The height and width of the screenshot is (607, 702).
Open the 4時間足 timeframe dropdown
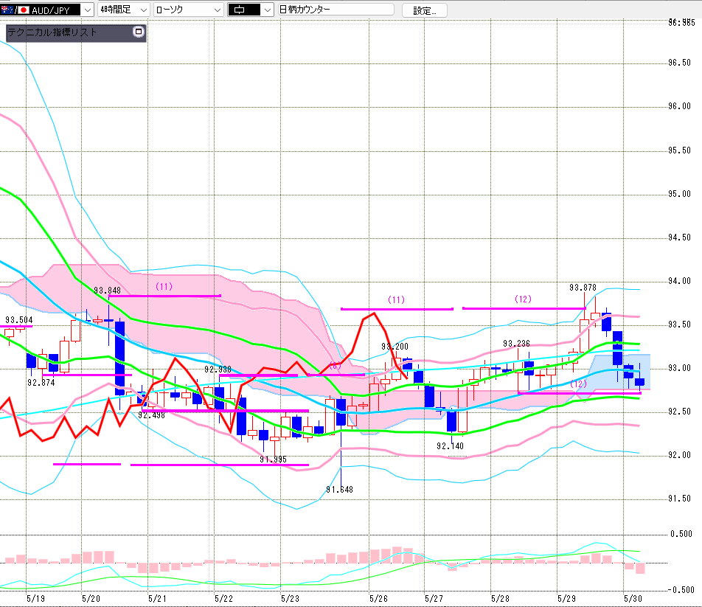point(123,10)
